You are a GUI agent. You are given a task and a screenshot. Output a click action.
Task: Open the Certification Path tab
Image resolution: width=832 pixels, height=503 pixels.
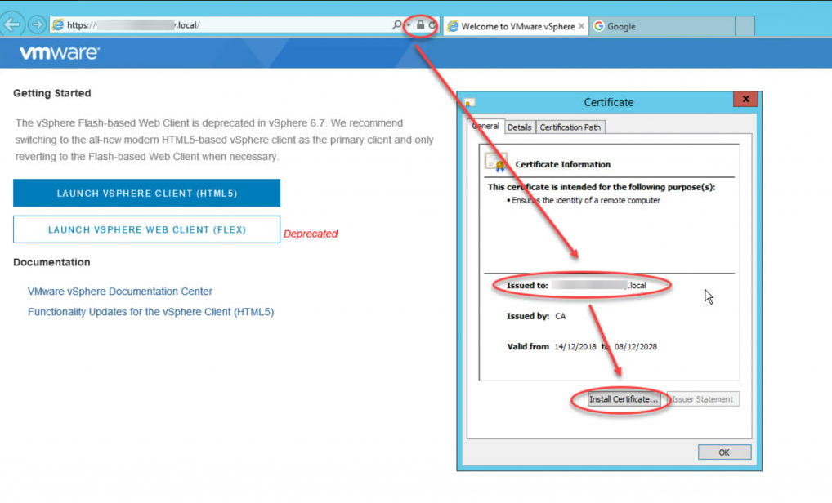pyautogui.click(x=570, y=127)
